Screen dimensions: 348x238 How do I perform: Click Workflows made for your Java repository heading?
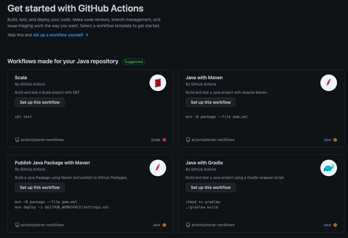click(x=63, y=61)
